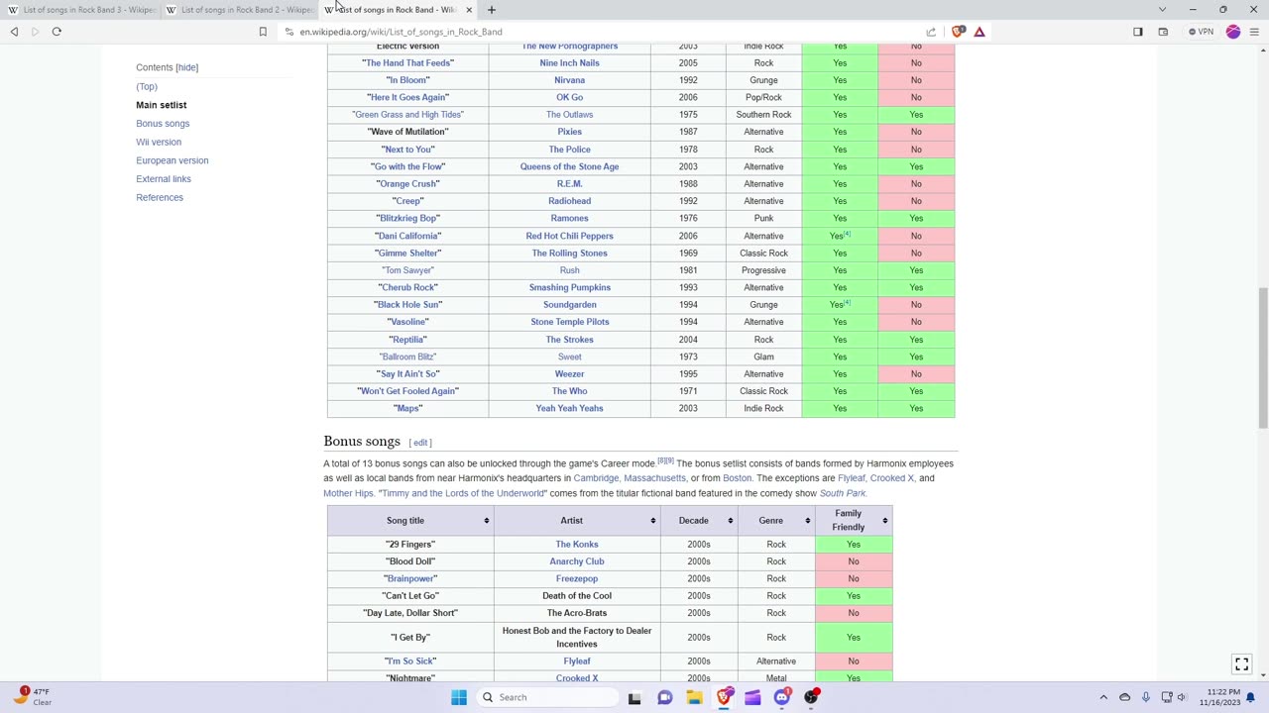Open Discord from the taskbar
The height and width of the screenshot is (713, 1269).
(x=782, y=697)
